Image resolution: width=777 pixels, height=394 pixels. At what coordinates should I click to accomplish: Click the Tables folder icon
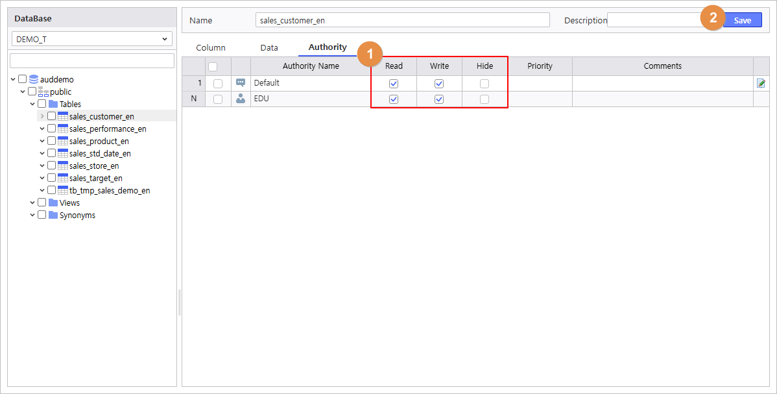pyautogui.click(x=53, y=104)
